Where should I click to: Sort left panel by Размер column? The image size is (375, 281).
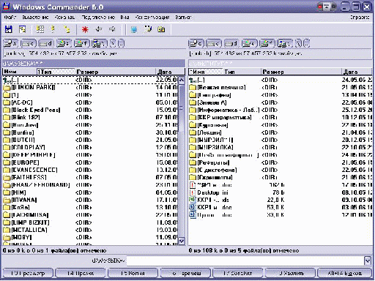click(115, 72)
